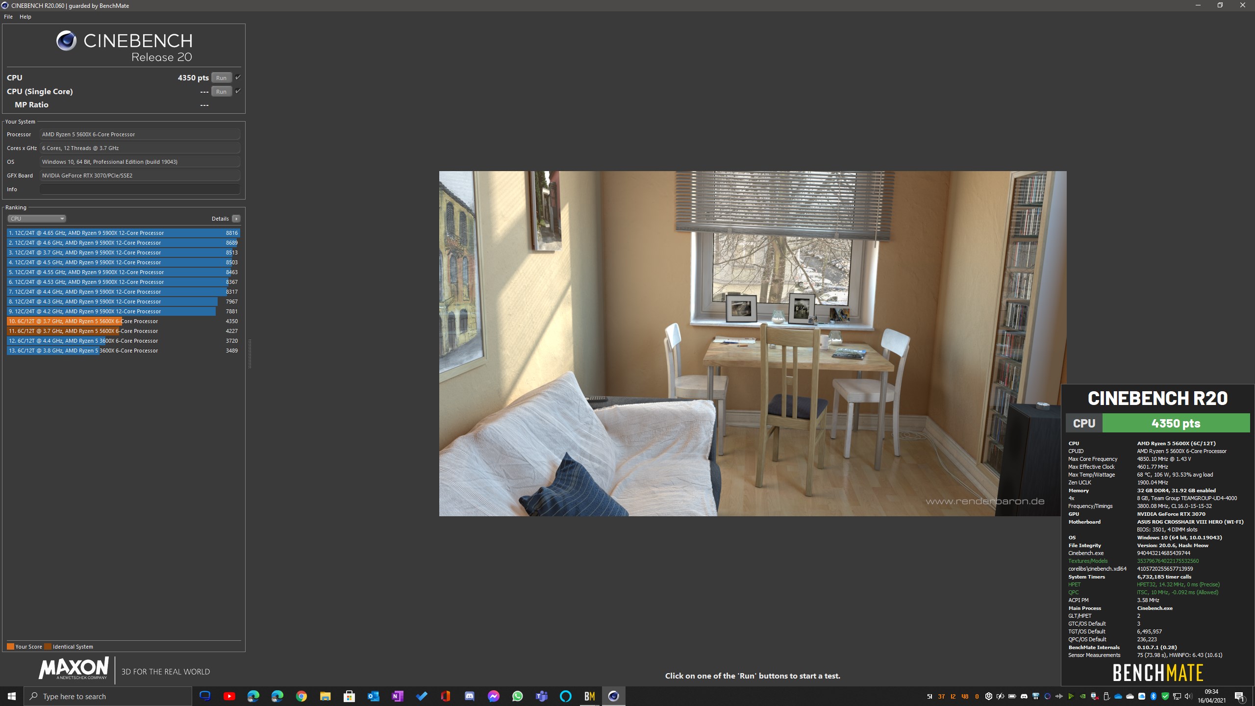
Task: Click the iCloud tray icon
Action: (1142, 696)
